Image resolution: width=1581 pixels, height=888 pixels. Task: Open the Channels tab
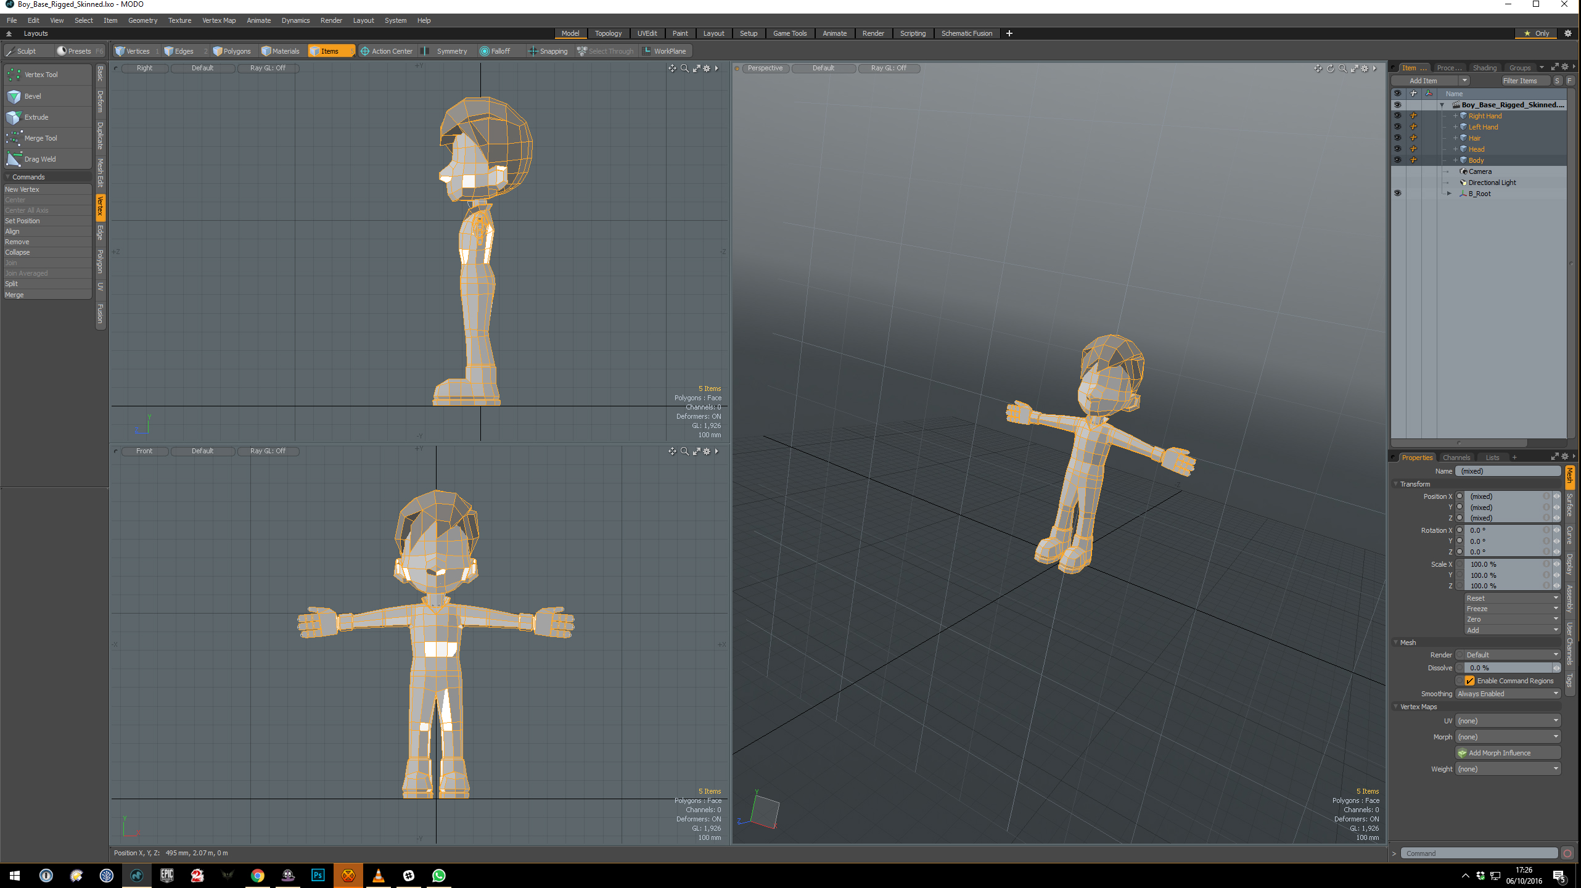pyautogui.click(x=1456, y=458)
